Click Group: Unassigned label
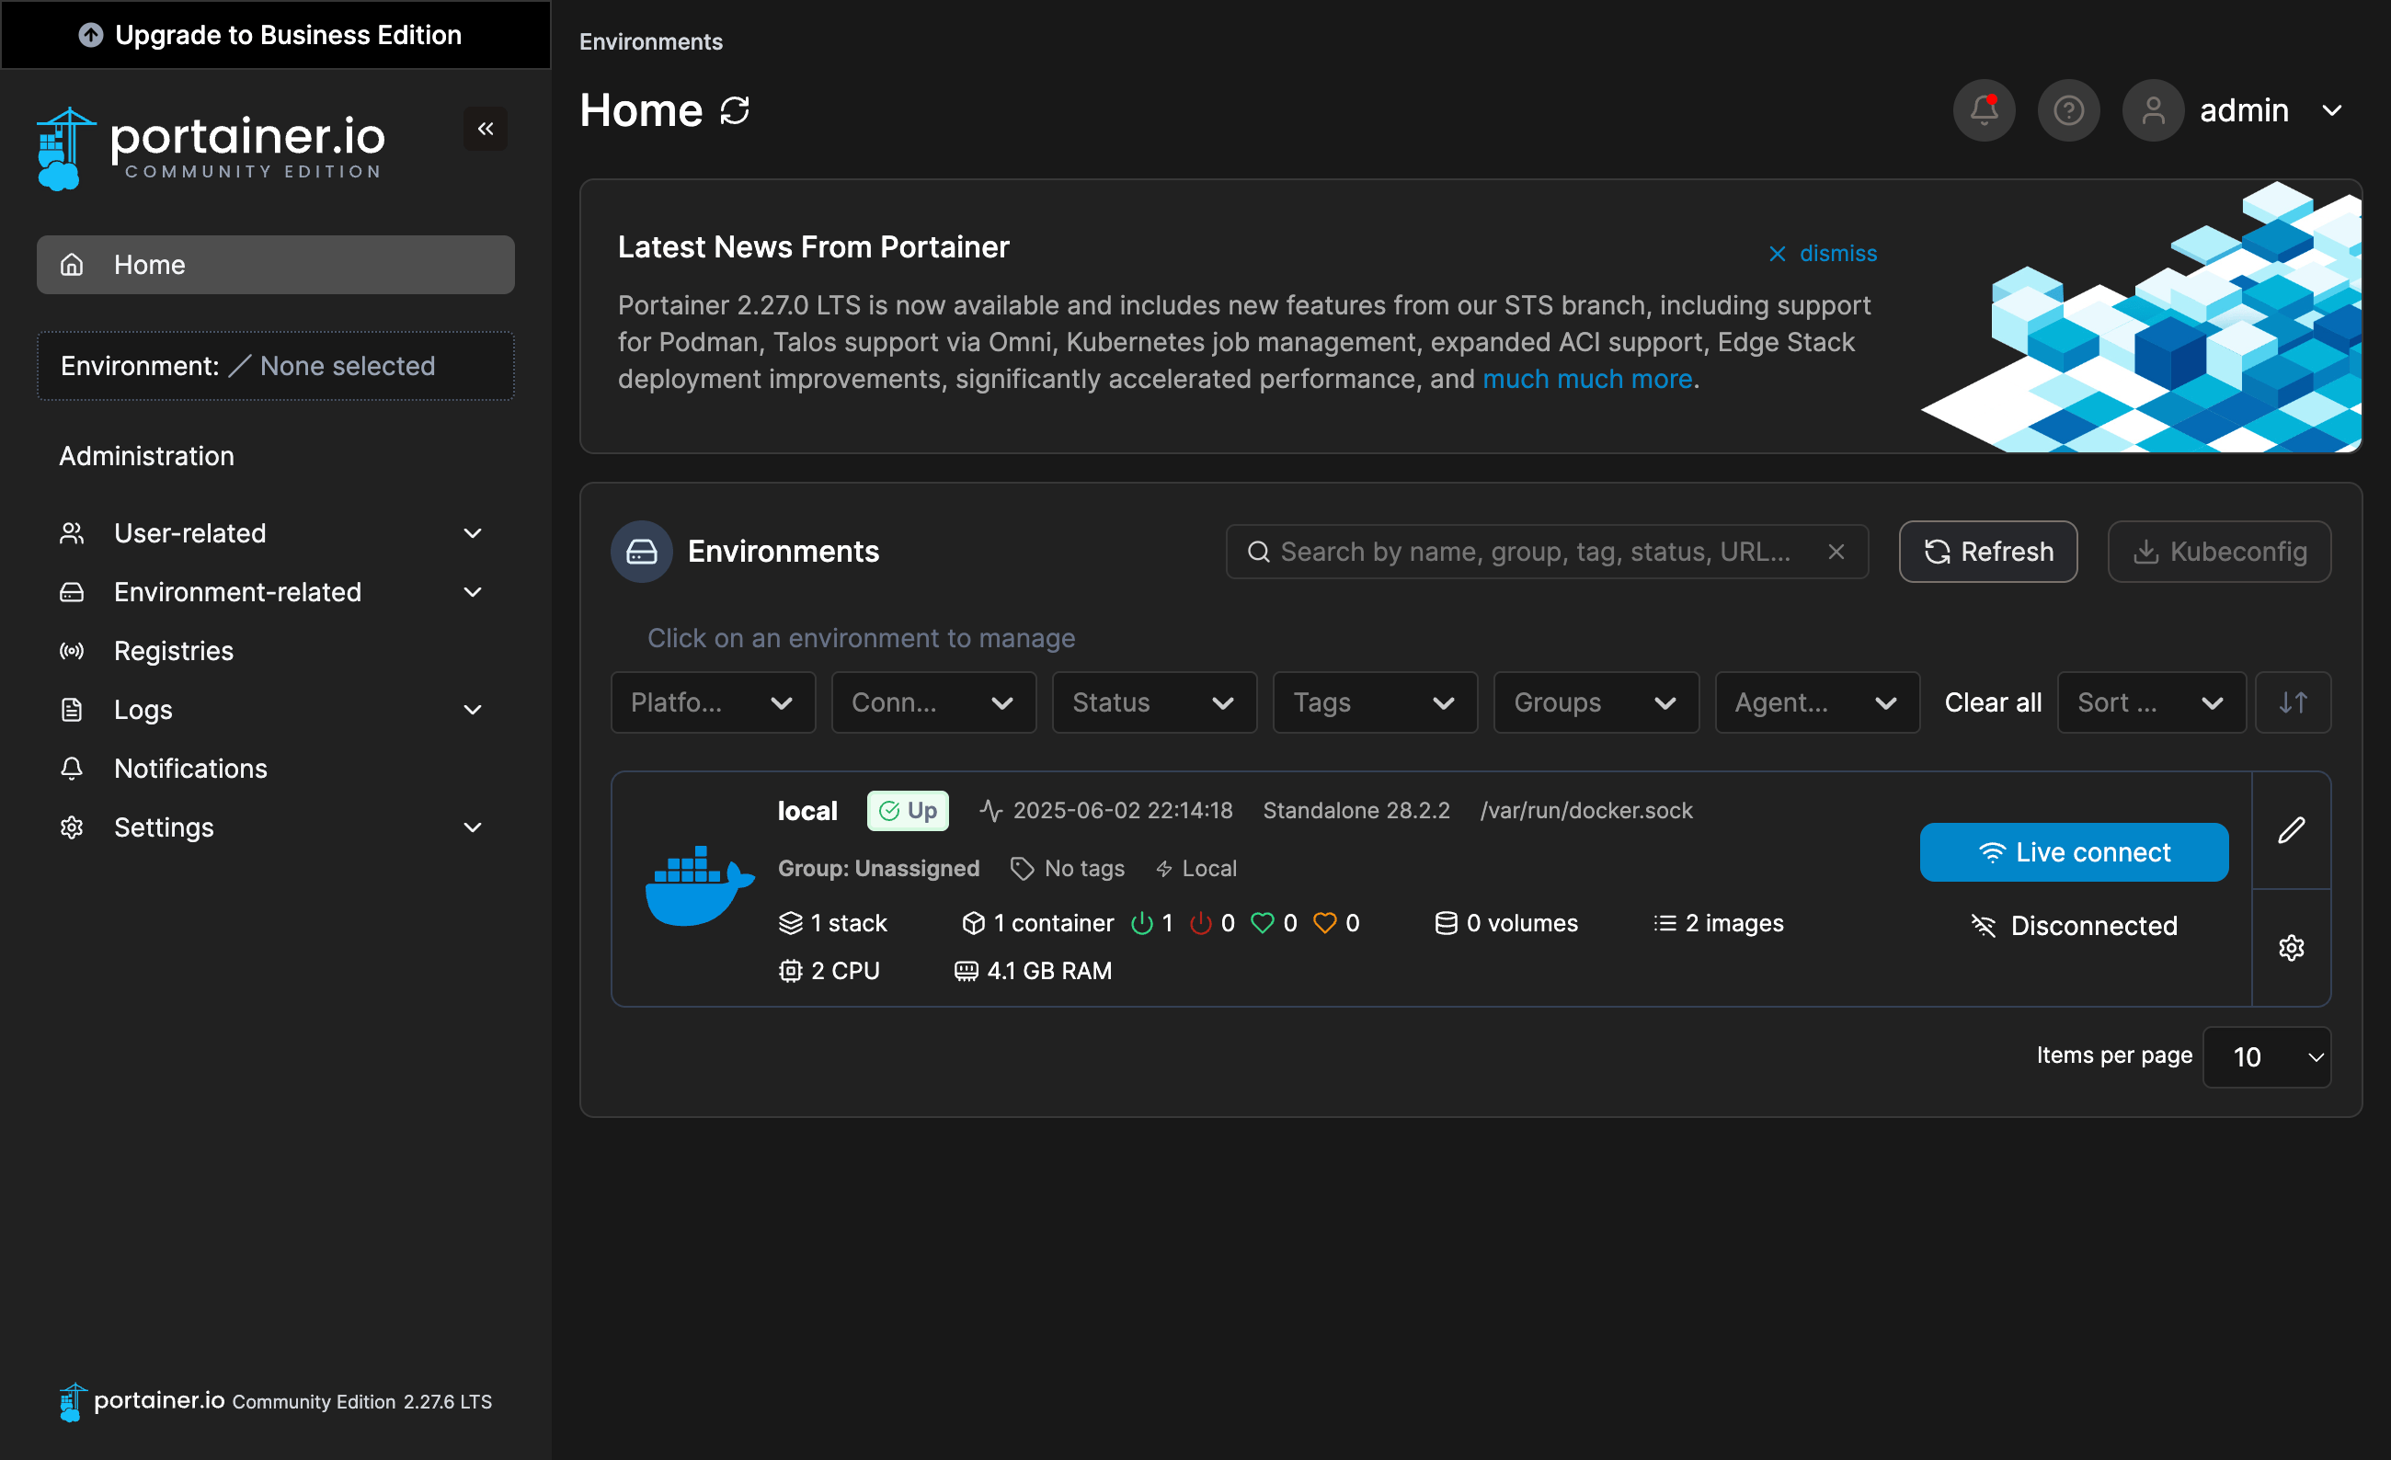Screen dimensions: 2391x1460 [878, 868]
